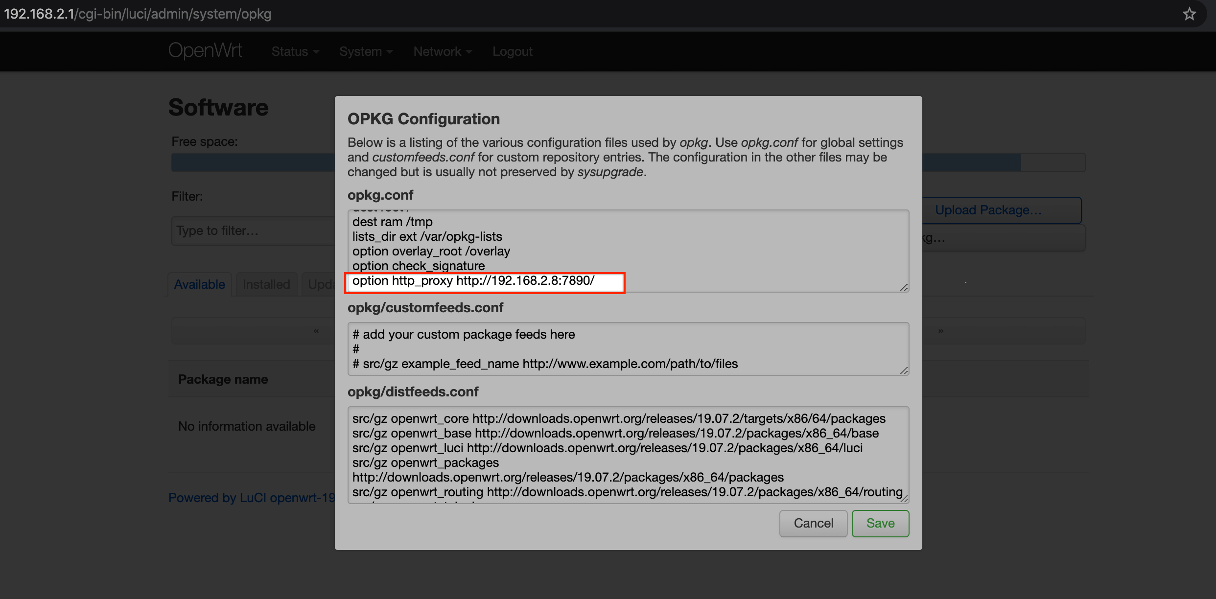Click the OpenWrt logo in the navbar
The height and width of the screenshot is (599, 1216).
(205, 50)
